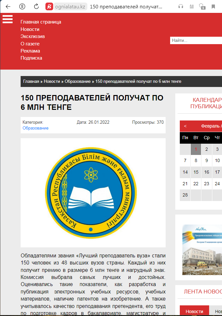Select date 1 in calendar
The image size is (222, 316).
click(196, 149)
